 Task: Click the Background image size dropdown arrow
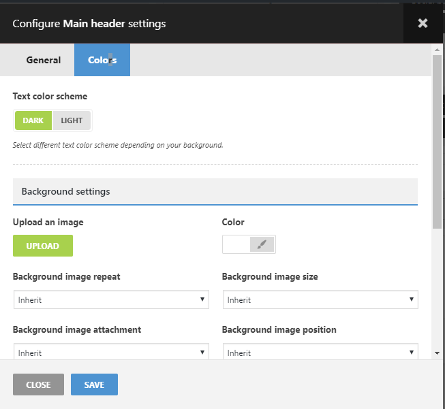412,299
